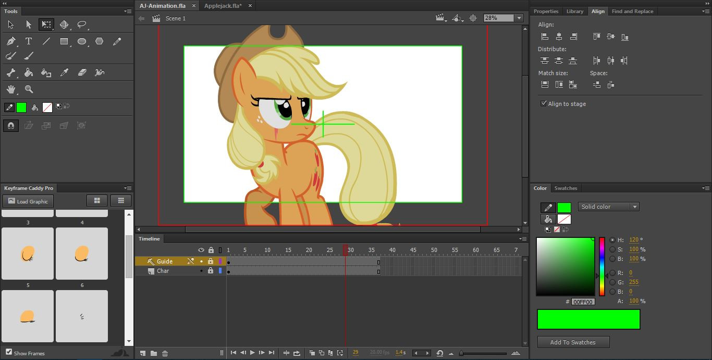Viewport: 712px width, 360px height.
Task: Select the Zoom magnifier tool
Action: (29, 90)
